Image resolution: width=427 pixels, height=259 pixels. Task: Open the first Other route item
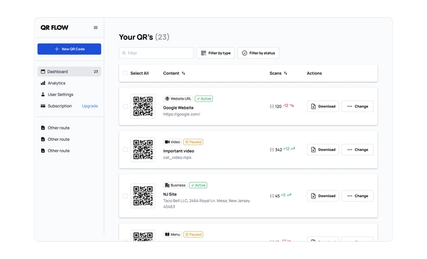click(x=55, y=127)
